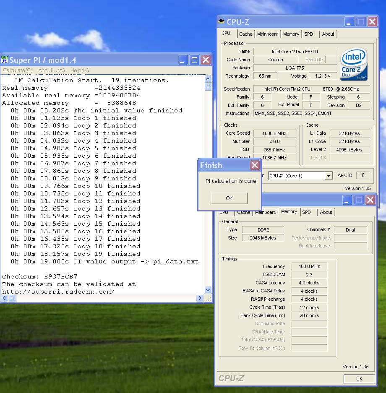Click the Super PI title bar icon
Image resolution: width=386 pixels, height=393 pixels.
(5, 60)
